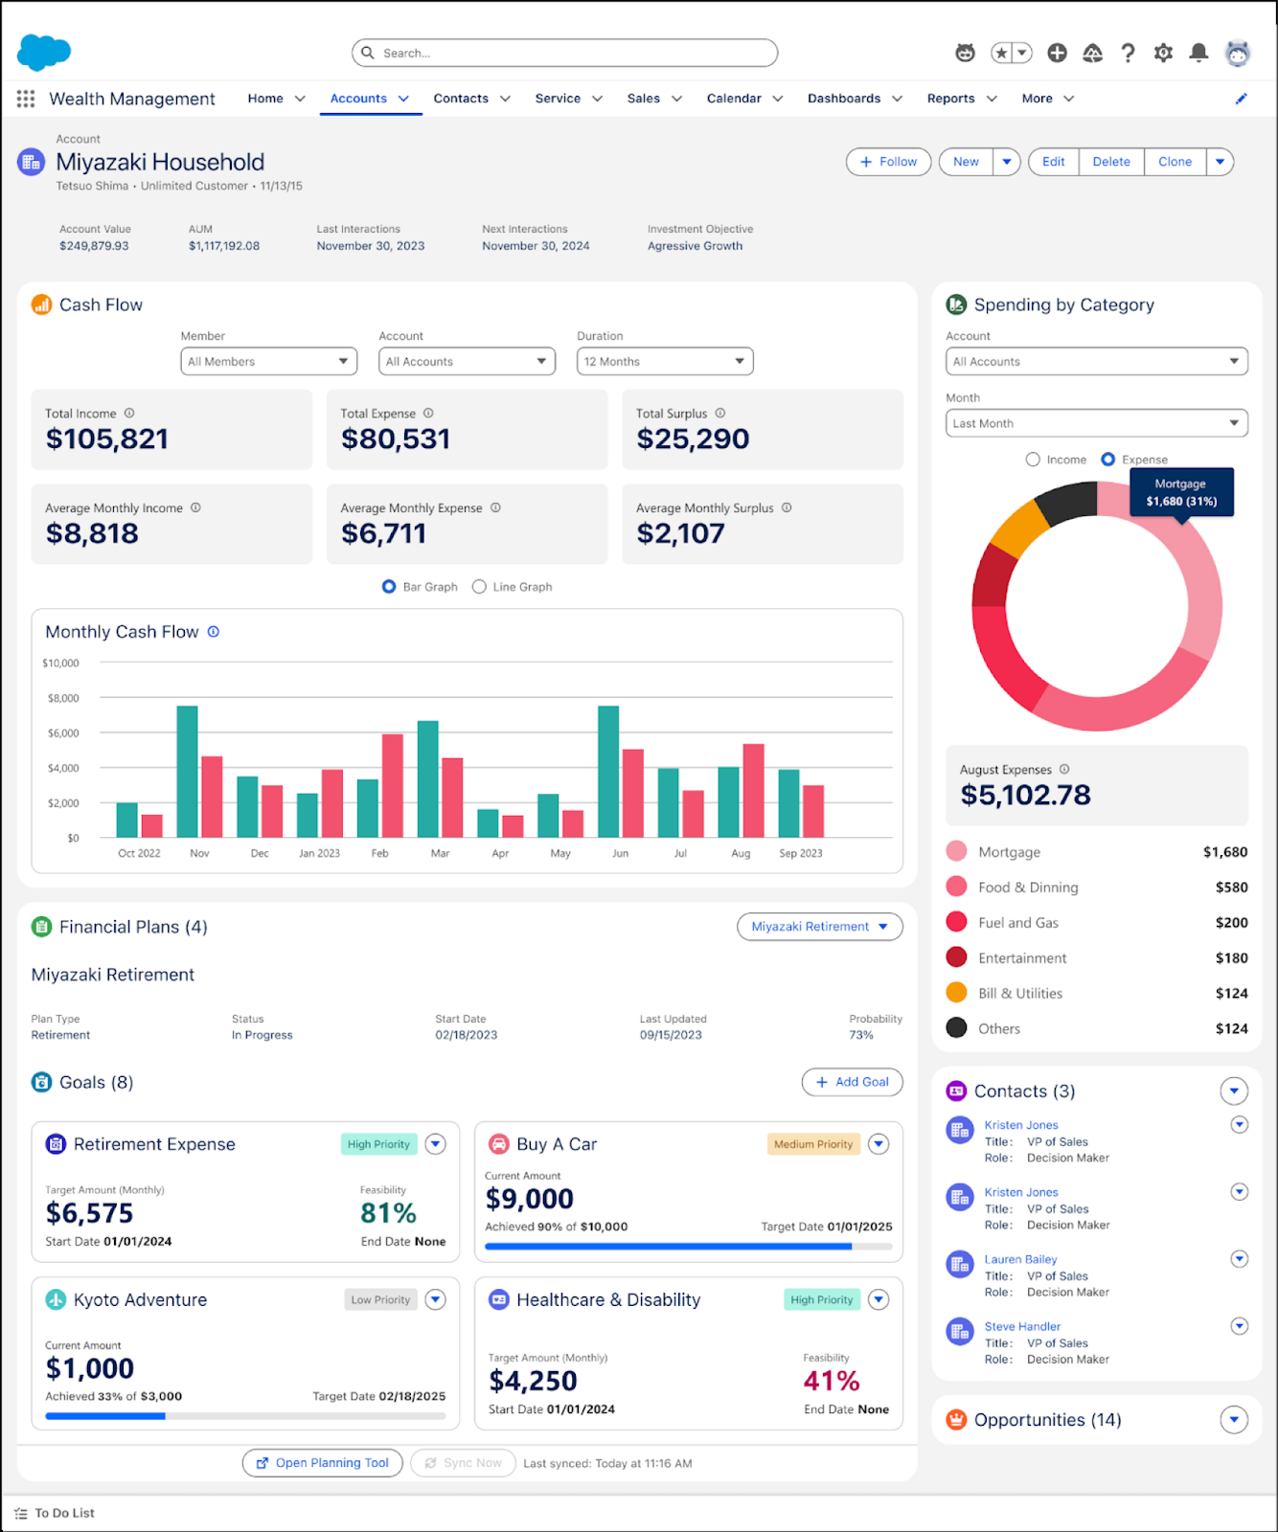Click the Mortgage donut chart segment

[1203, 586]
